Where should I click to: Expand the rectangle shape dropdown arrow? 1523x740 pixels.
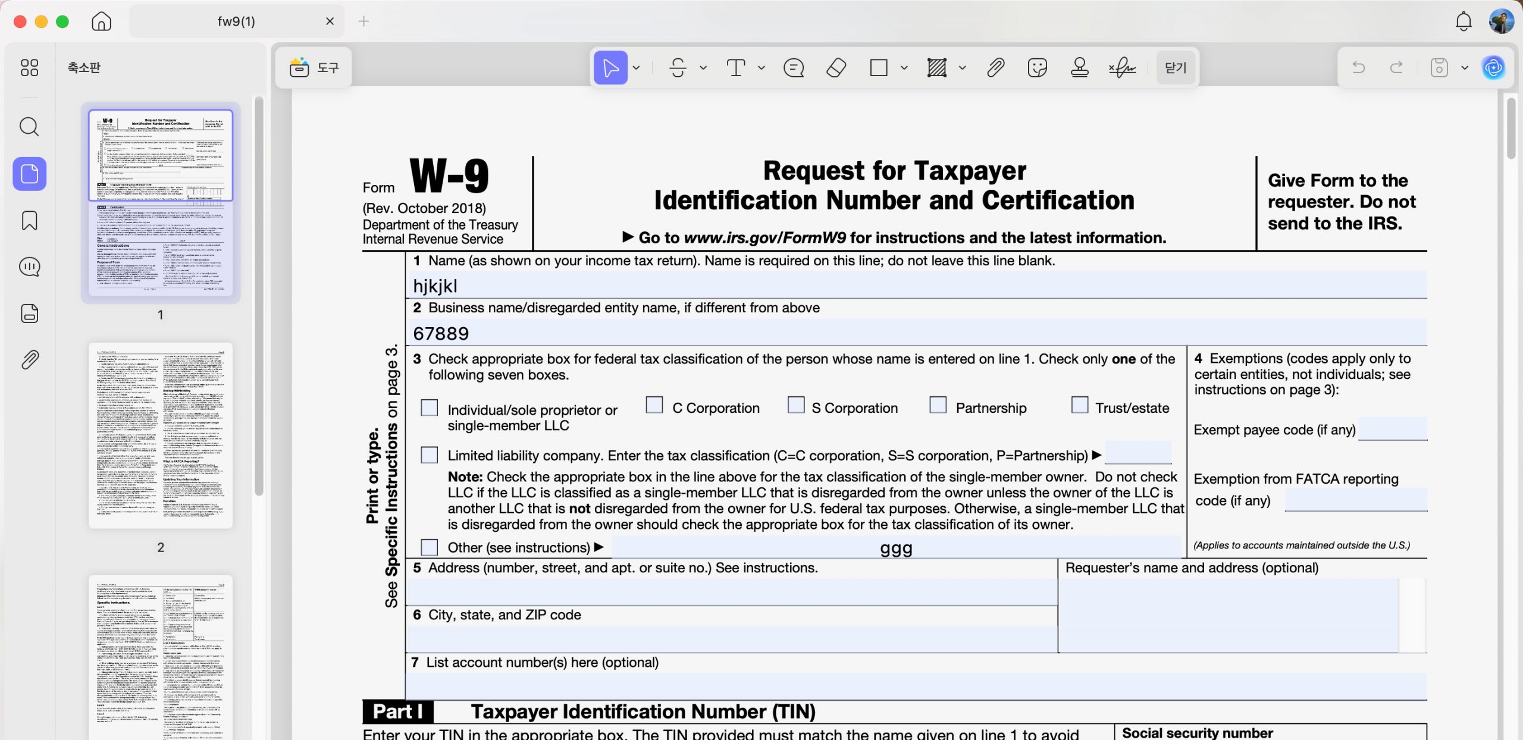click(904, 67)
